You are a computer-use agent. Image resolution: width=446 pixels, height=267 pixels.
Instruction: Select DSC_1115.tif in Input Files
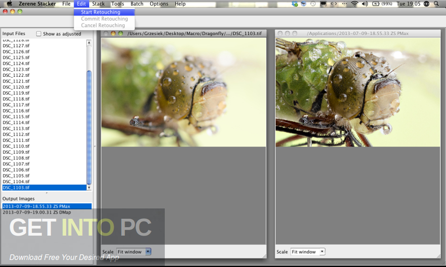point(45,117)
